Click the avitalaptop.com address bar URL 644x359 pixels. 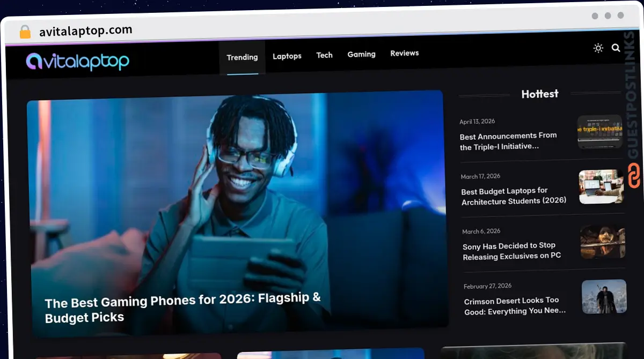click(x=85, y=31)
